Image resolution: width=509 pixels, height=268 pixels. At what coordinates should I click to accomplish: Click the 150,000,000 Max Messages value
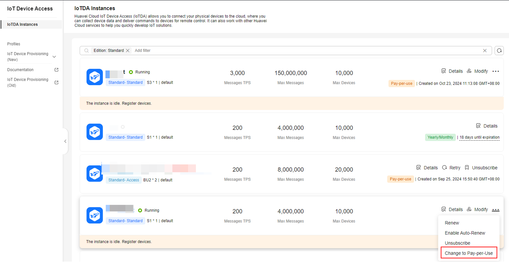291,73
